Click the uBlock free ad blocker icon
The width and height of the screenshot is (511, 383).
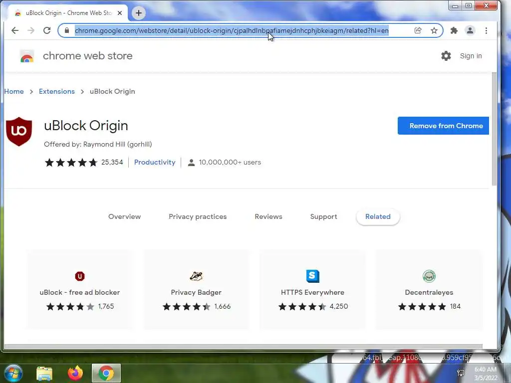(80, 276)
